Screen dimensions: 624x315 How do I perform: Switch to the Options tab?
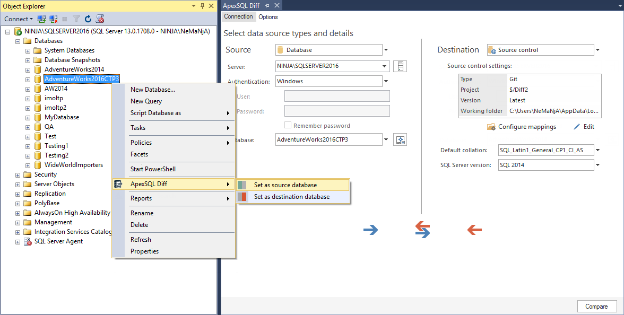(x=268, y=16)
